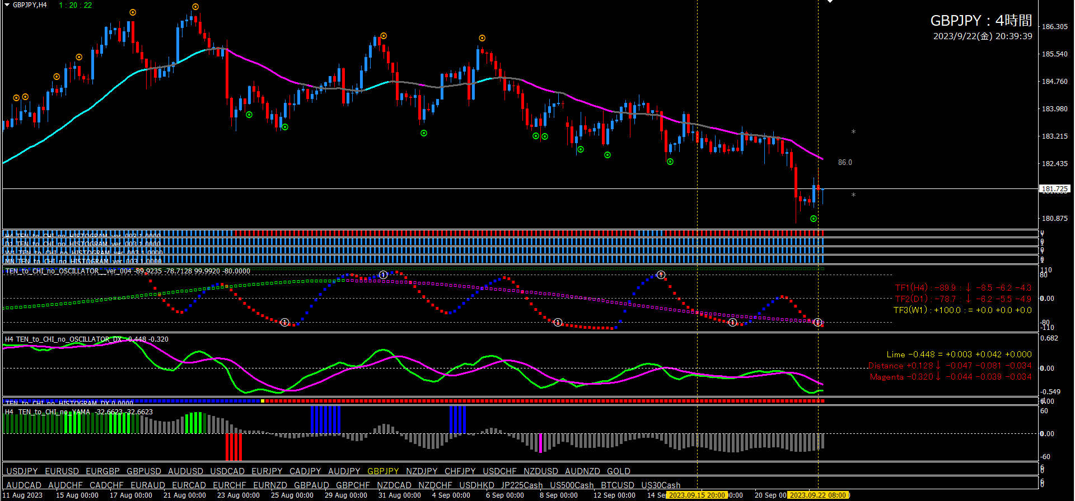Click the GBPJPY：4時間 chart title
The image size is (1075, 501).
(981, 21)
